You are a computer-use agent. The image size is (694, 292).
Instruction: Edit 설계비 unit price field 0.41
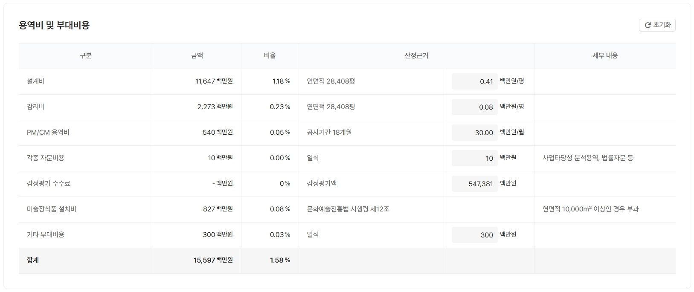pyautogui.click(x=474, y=81)
